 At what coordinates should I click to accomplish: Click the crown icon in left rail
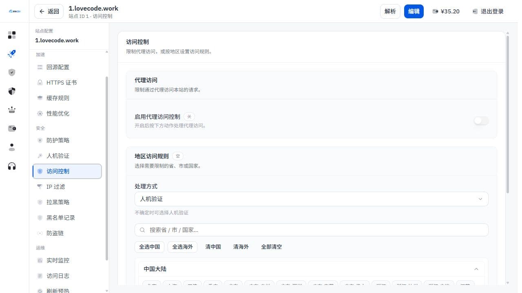(x=12, y=110)
